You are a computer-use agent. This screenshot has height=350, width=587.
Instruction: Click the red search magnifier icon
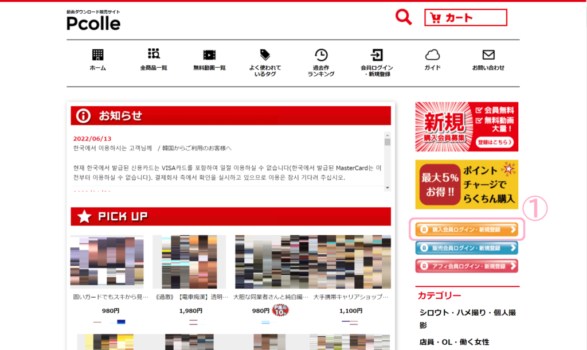[404, 17]
